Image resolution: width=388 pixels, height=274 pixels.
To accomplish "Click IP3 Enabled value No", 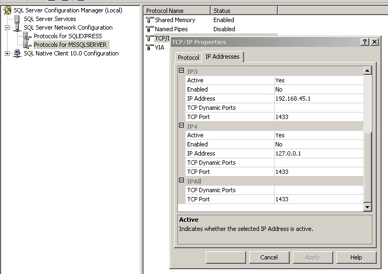I will point(319,89).
